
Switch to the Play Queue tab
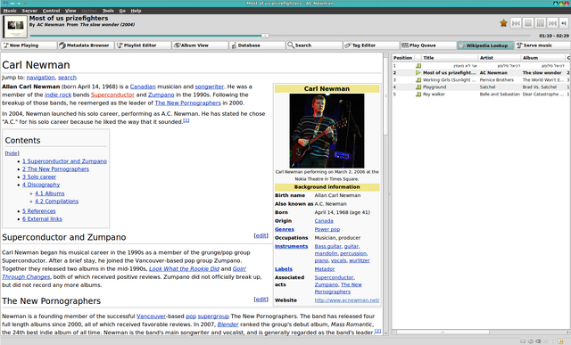tap(428, 45)
